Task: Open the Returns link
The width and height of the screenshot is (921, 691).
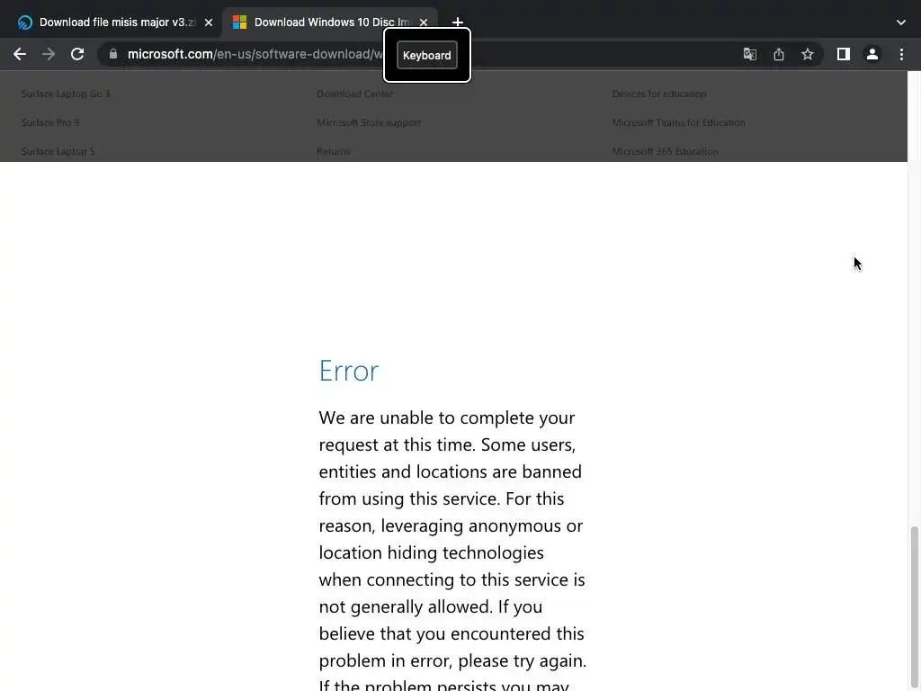Action: coord(333,151)
